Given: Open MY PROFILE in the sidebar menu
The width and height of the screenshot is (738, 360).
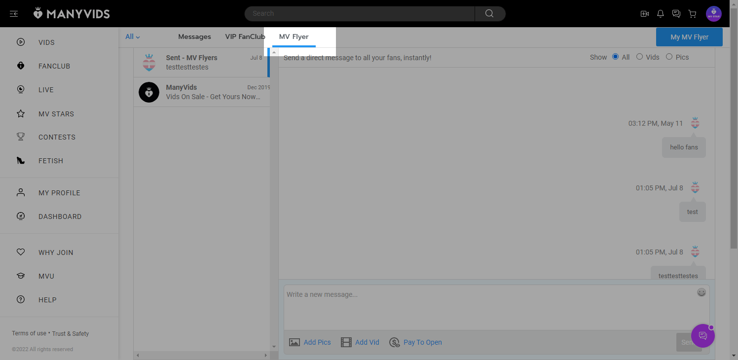Looking at the screenshot, I should click(59, 193).
